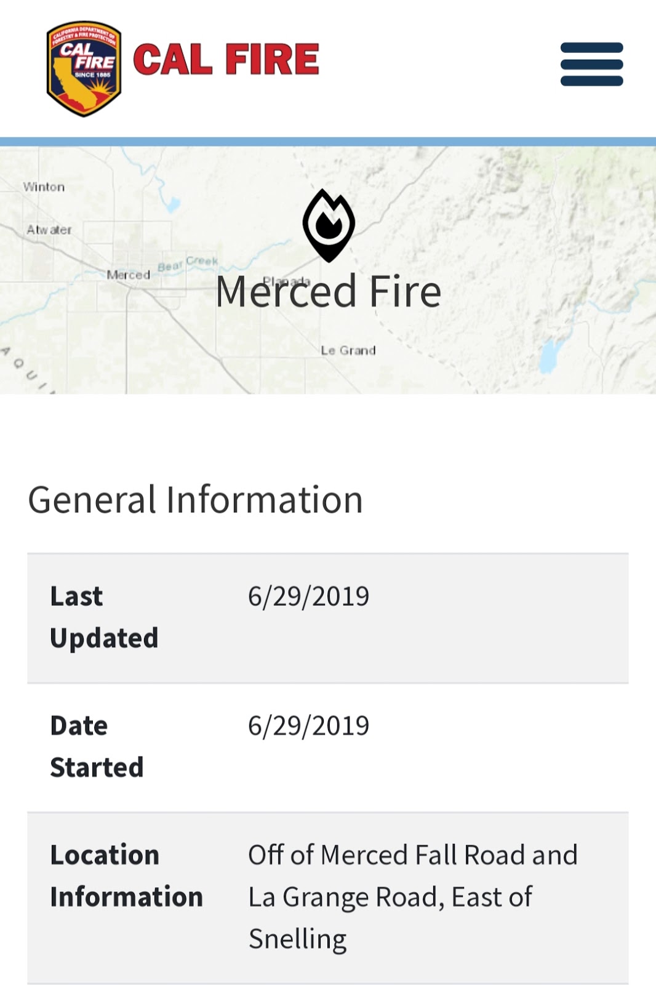Click the CAL FIRE text logo
This screenshot has width=656, height=985.
226,60
